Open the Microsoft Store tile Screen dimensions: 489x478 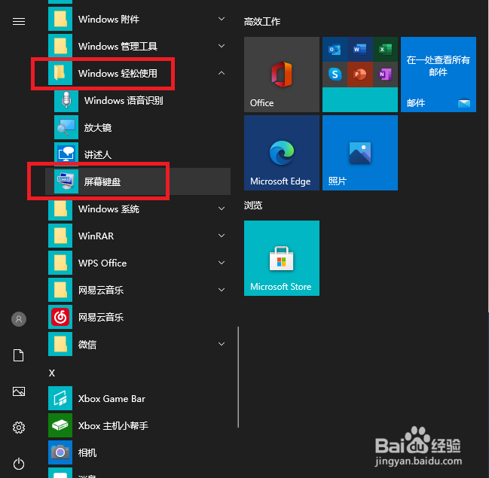click(x=282, y=258)
